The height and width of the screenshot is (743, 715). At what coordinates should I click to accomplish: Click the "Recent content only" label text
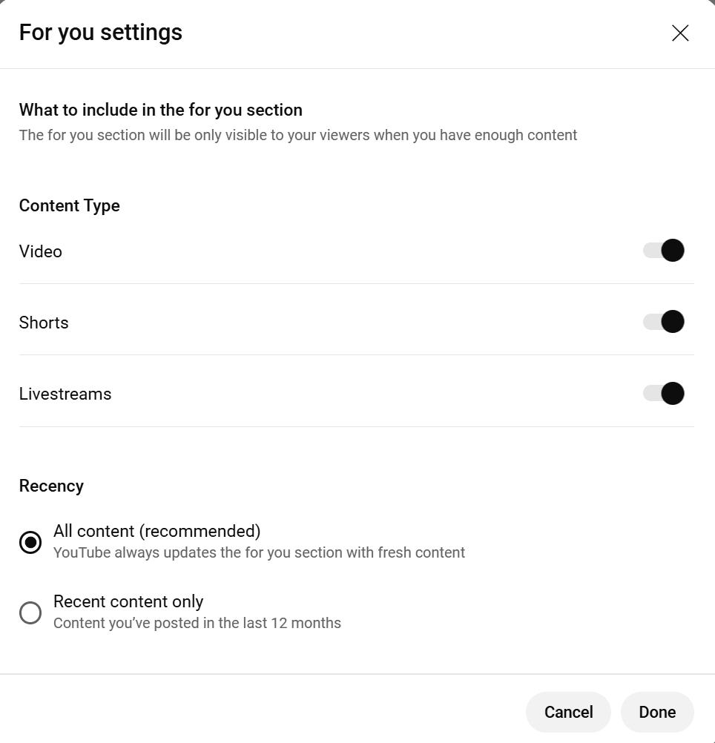coord(128,601)
